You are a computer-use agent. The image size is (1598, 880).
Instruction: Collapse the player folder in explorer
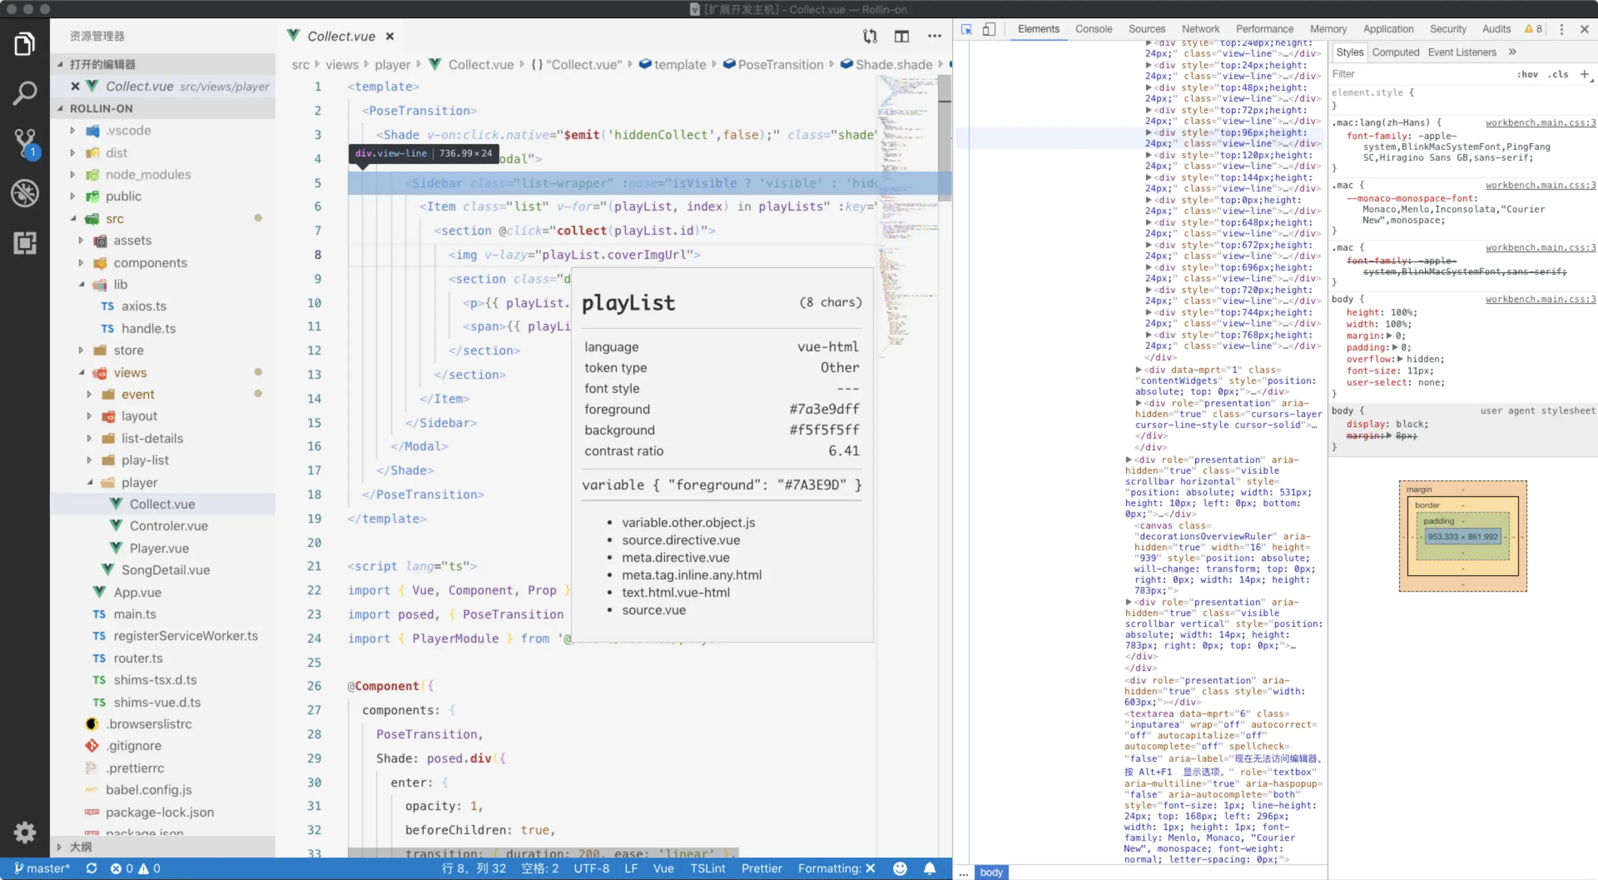tap(139, 482)
